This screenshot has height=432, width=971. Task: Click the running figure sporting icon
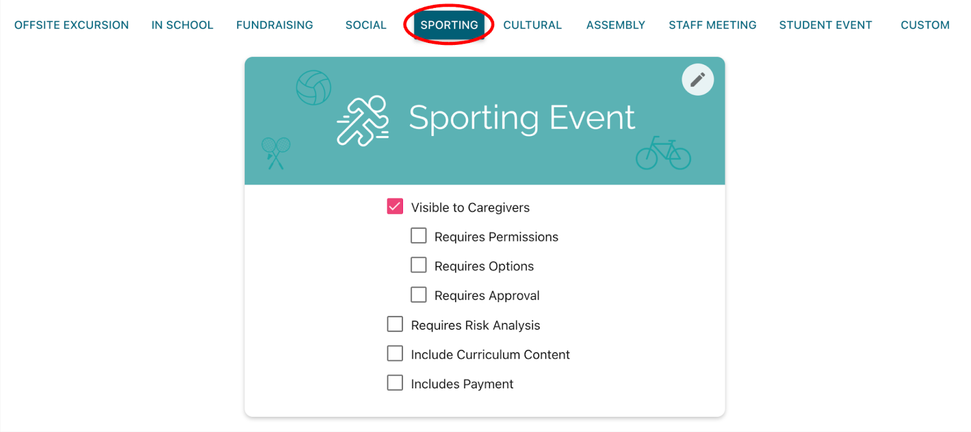[363, 121]
